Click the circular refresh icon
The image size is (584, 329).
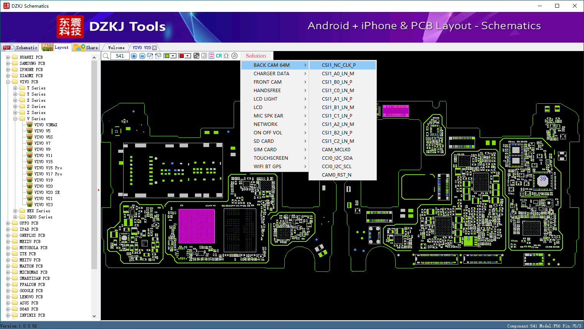(234, 56)
